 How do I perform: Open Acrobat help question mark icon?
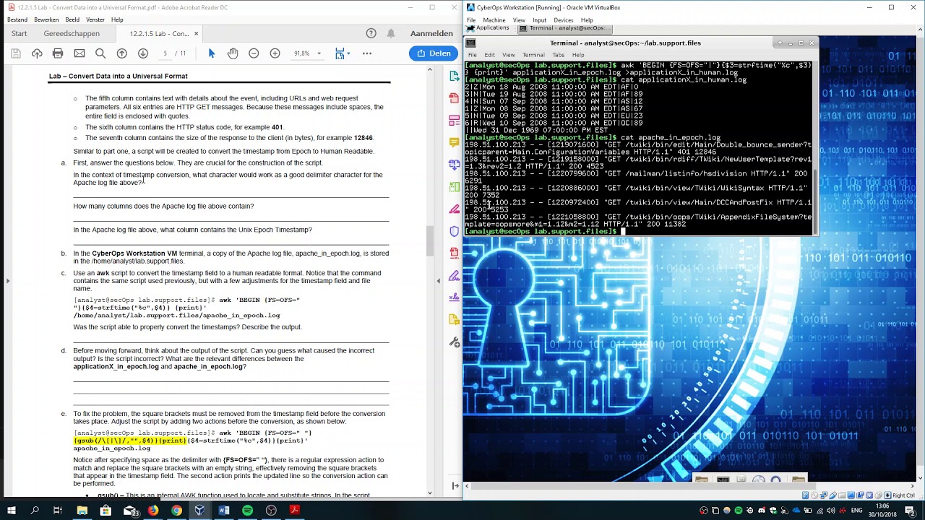(371, 33)
